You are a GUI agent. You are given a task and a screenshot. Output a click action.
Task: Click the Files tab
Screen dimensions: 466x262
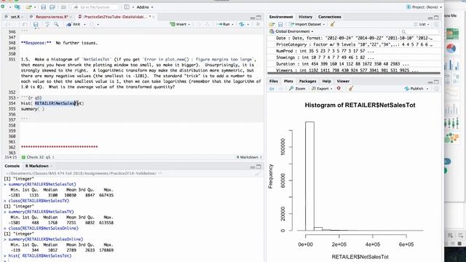(x=274, y=81)
